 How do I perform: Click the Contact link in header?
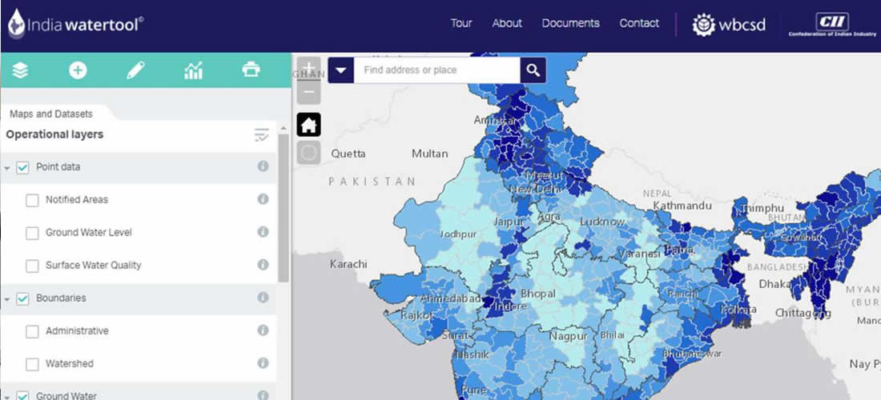coord(639,23)
